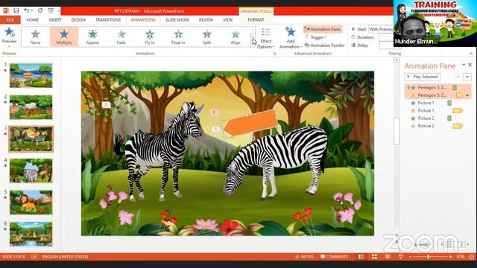Image resolution: width=477 pixels, height=268 pixels.
Task: Switch to the INSERT tab
Action: (x=55, y=20)
